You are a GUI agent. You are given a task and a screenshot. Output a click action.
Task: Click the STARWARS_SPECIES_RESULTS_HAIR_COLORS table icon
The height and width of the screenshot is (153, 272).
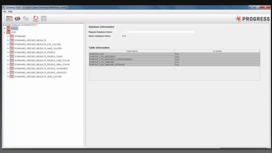click(x=12, y=48)
